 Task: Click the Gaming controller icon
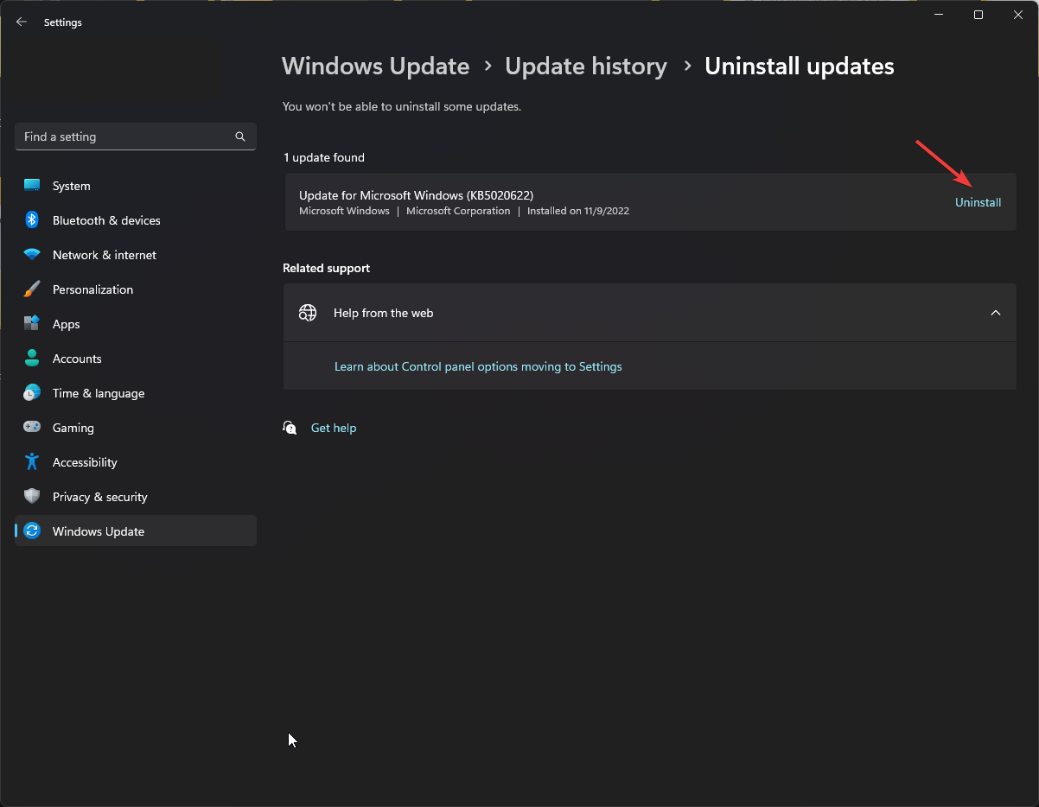[32, 428]
